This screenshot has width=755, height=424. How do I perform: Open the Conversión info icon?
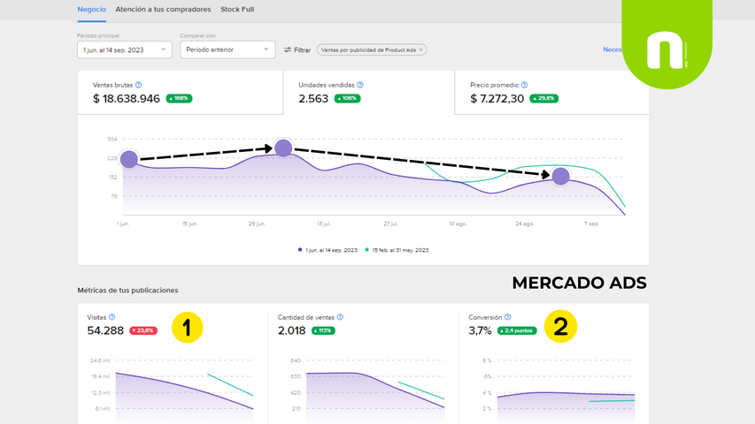(x=507, y=317)
